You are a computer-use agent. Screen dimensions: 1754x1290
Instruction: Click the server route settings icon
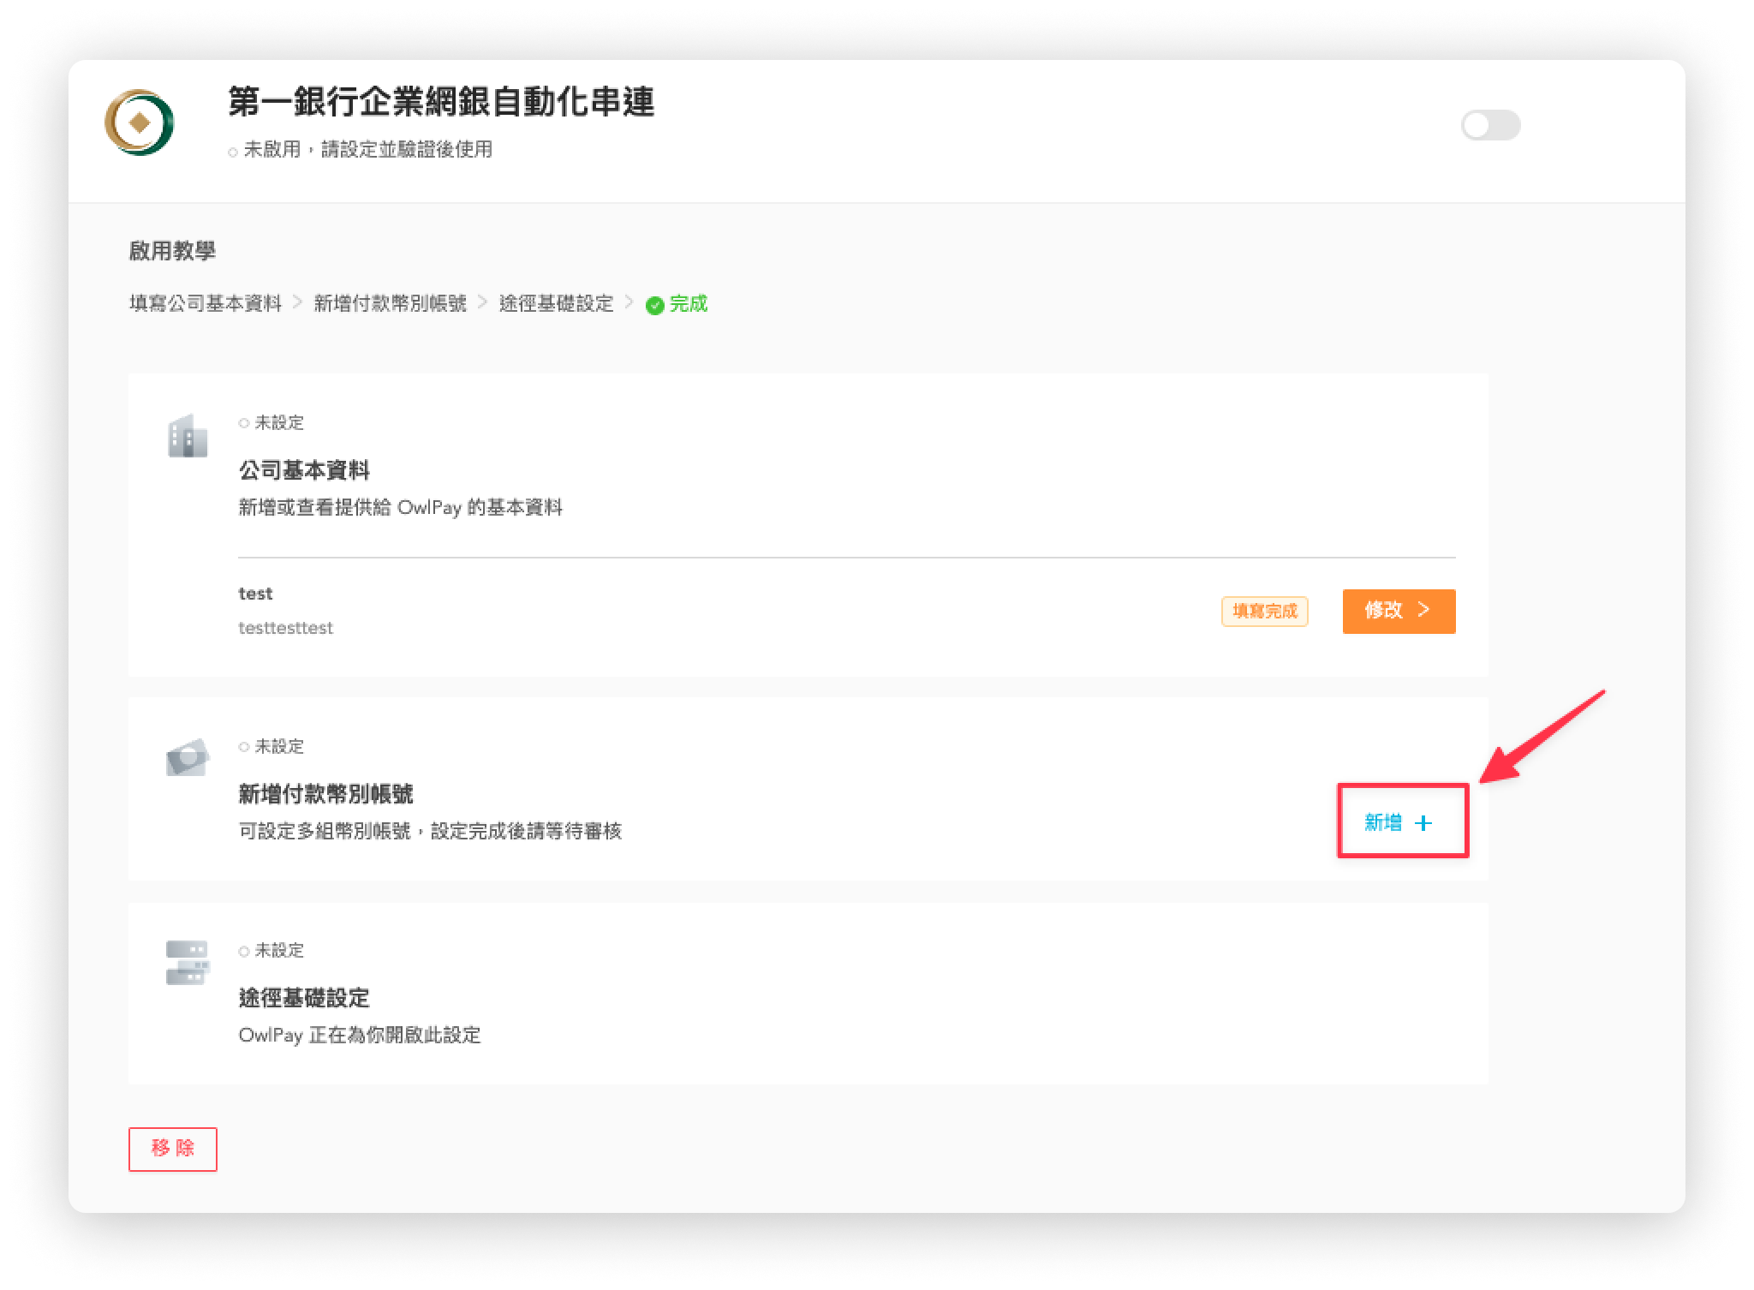coord(188,963)
